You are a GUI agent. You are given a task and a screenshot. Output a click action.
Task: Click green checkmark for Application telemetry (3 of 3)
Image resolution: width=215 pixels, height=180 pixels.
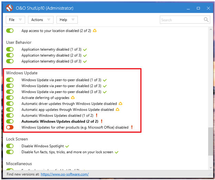(x=85, y=62)
